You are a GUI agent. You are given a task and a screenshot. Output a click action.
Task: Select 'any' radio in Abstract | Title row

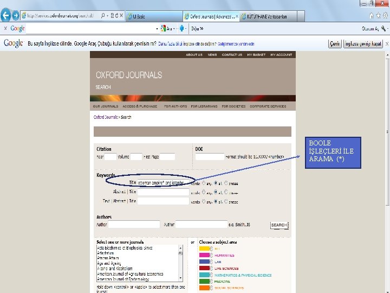pyautogui.click(x=204, y=192)
